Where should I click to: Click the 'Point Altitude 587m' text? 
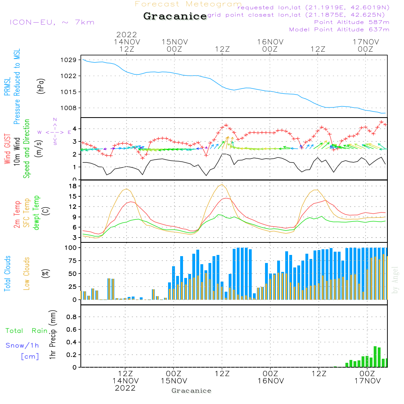point(352,22)
